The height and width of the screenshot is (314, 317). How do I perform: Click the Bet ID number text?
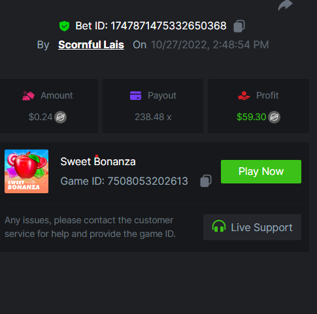tap(169, 26)
